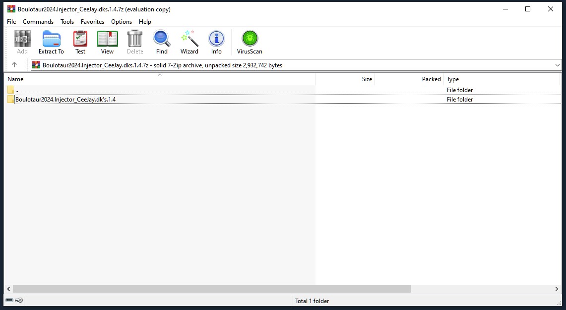Click the key password icon in the status bar

click(19, 300)
